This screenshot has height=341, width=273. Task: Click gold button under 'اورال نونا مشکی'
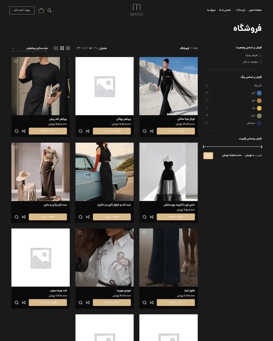coord(176,131)
